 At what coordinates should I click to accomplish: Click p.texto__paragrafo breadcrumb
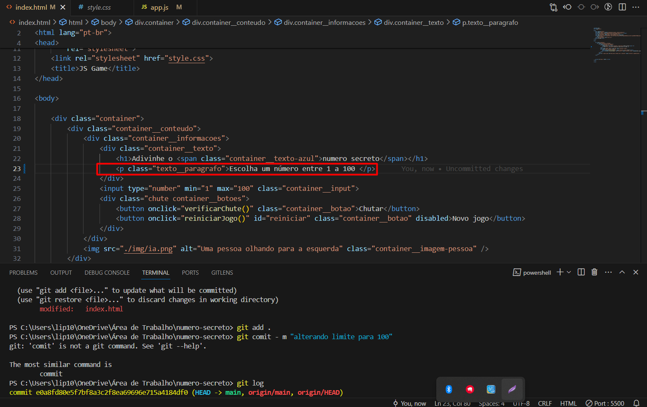click(x=486, y=22)
